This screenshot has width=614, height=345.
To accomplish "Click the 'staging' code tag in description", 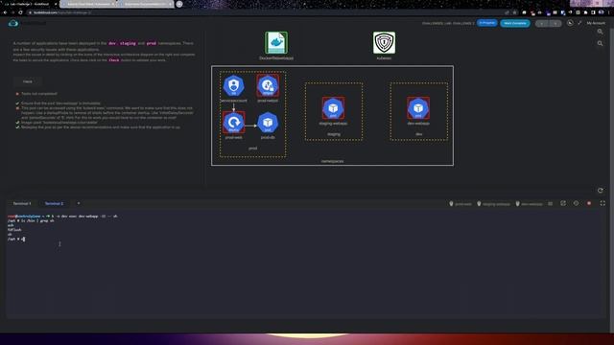I will (x=128, y=43).
